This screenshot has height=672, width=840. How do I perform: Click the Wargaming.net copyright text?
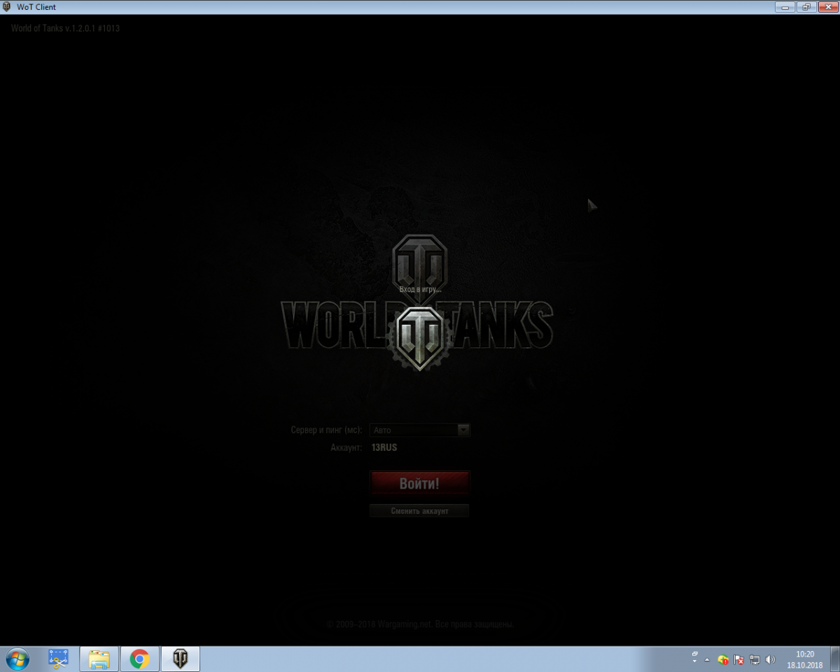coord(420,624)
